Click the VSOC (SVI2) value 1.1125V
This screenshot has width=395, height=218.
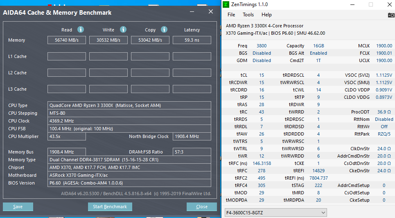[384, 75]
